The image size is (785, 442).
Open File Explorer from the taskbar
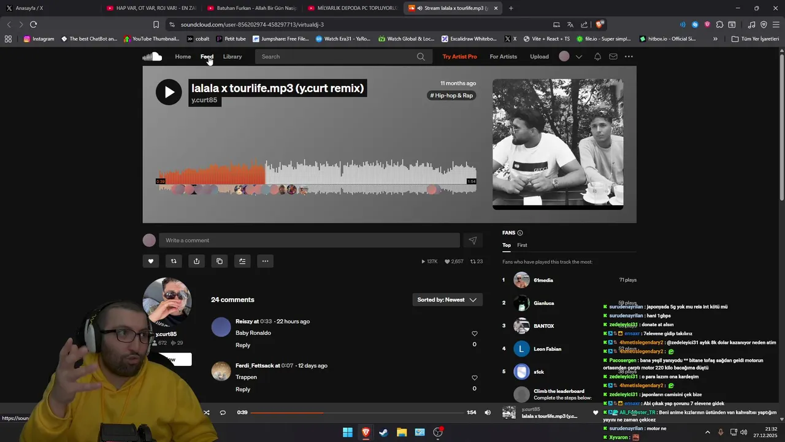(x=402, y=432)
